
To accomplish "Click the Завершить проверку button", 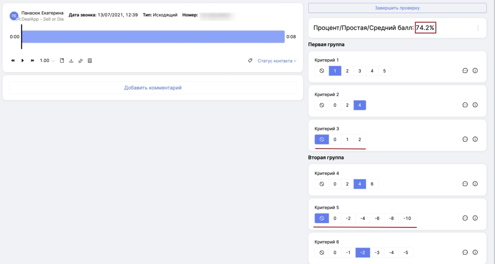I will pyautogui.click(x=397, y=8).
